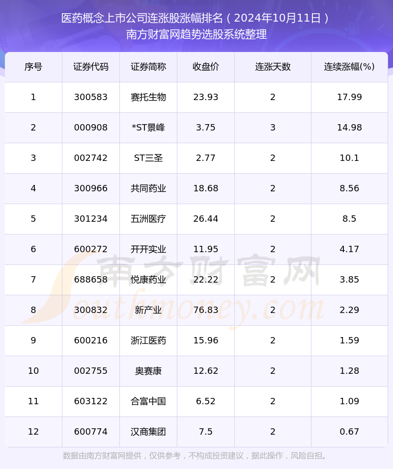Click closing price 12.62
The width and height of the screenshot is (393, 469).
(x=206, y=371)
